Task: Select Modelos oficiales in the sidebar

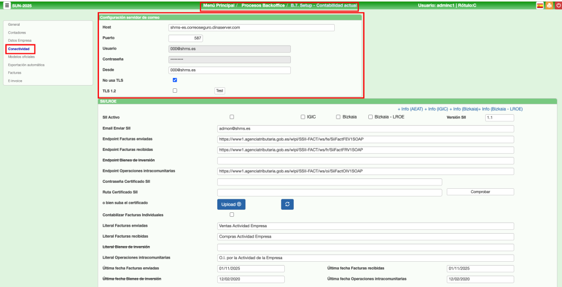Action: (x=21, y=57)
